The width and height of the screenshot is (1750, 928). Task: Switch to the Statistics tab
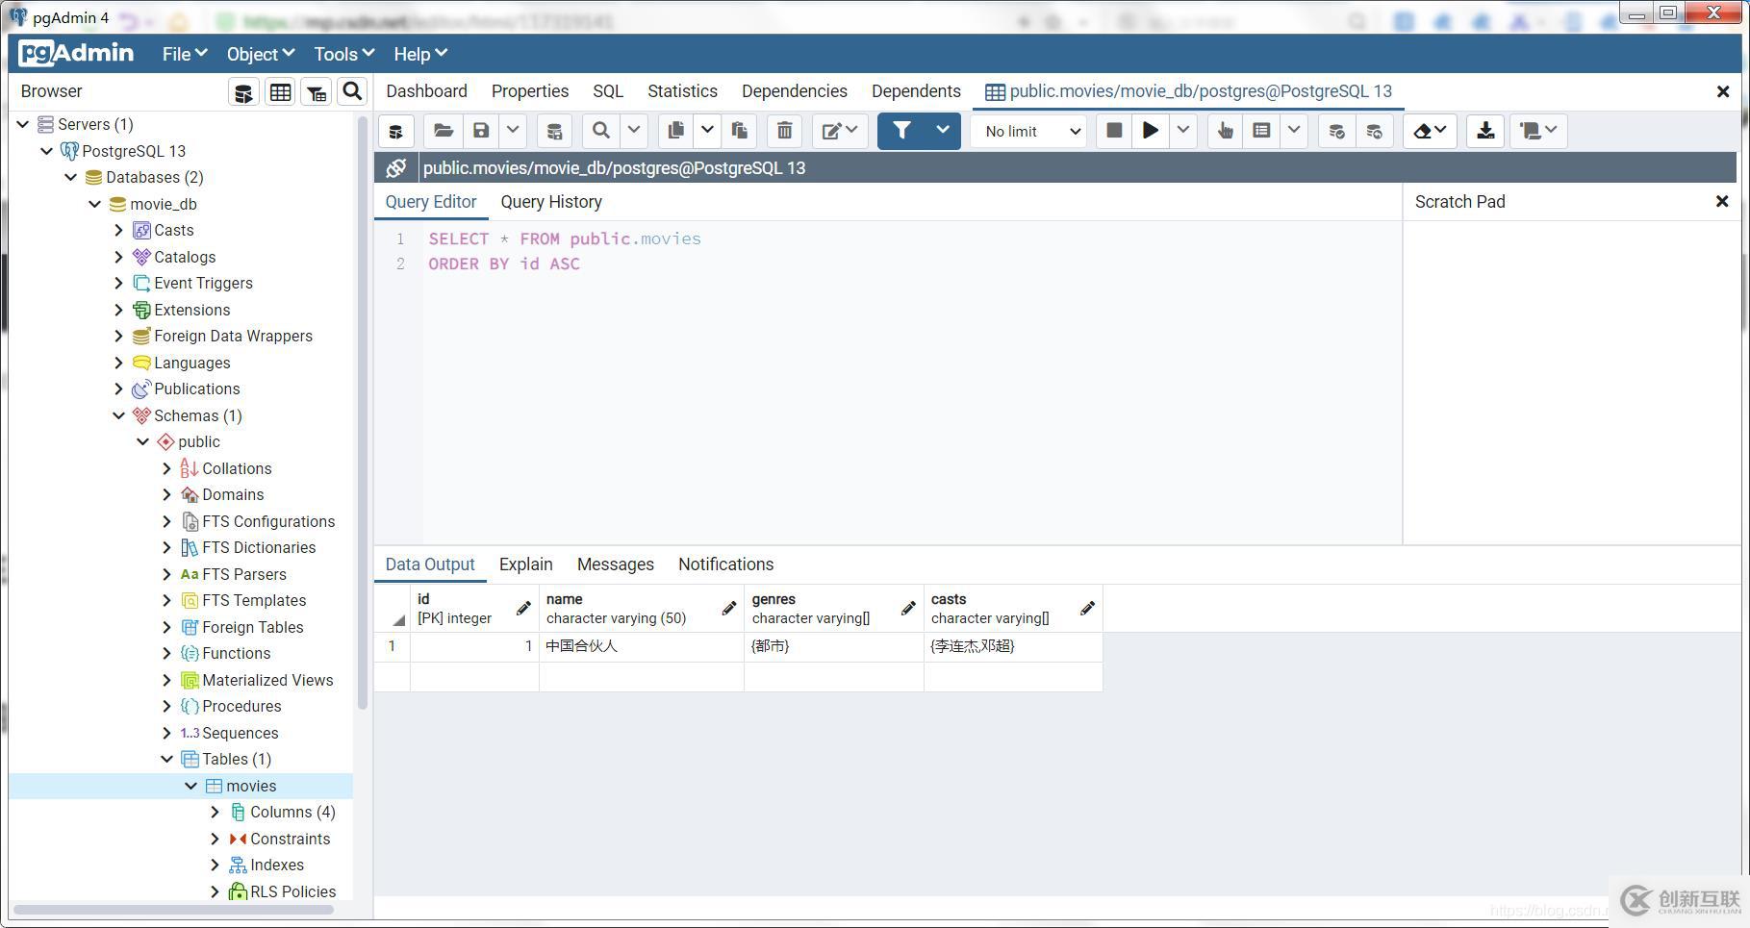click(682, 91)
